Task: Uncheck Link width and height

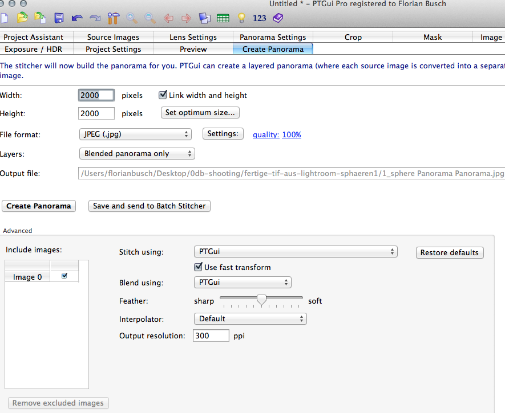Action: pos(163,95)
